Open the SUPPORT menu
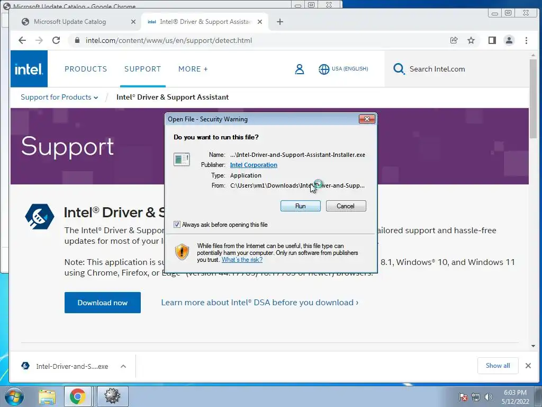 click(x=142, y=69)
